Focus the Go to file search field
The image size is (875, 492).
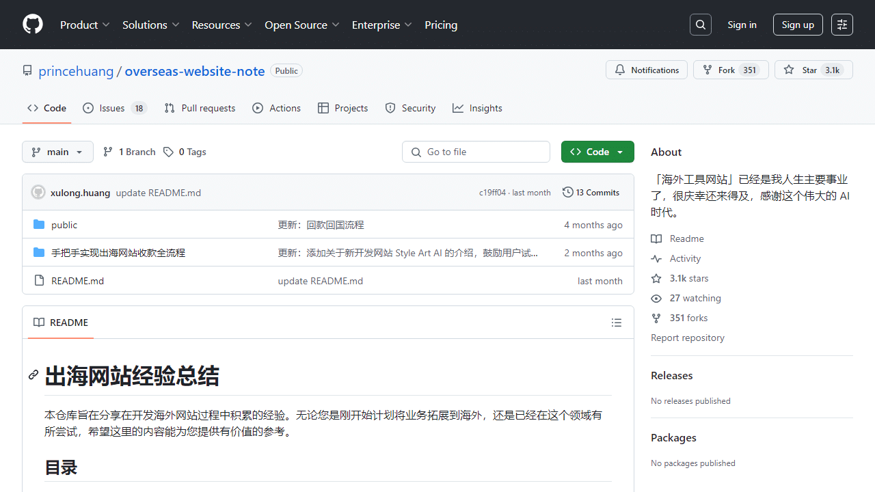(476, 152)
